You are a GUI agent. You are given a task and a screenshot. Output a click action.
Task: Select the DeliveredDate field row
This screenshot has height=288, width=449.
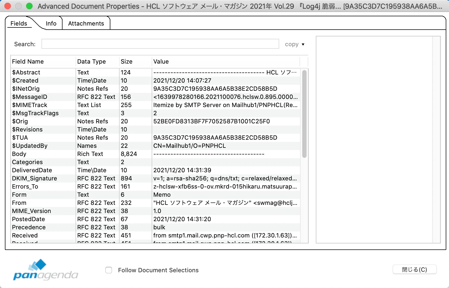click(155, 170)
